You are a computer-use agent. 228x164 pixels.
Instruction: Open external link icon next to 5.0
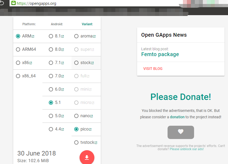[63, 116]
